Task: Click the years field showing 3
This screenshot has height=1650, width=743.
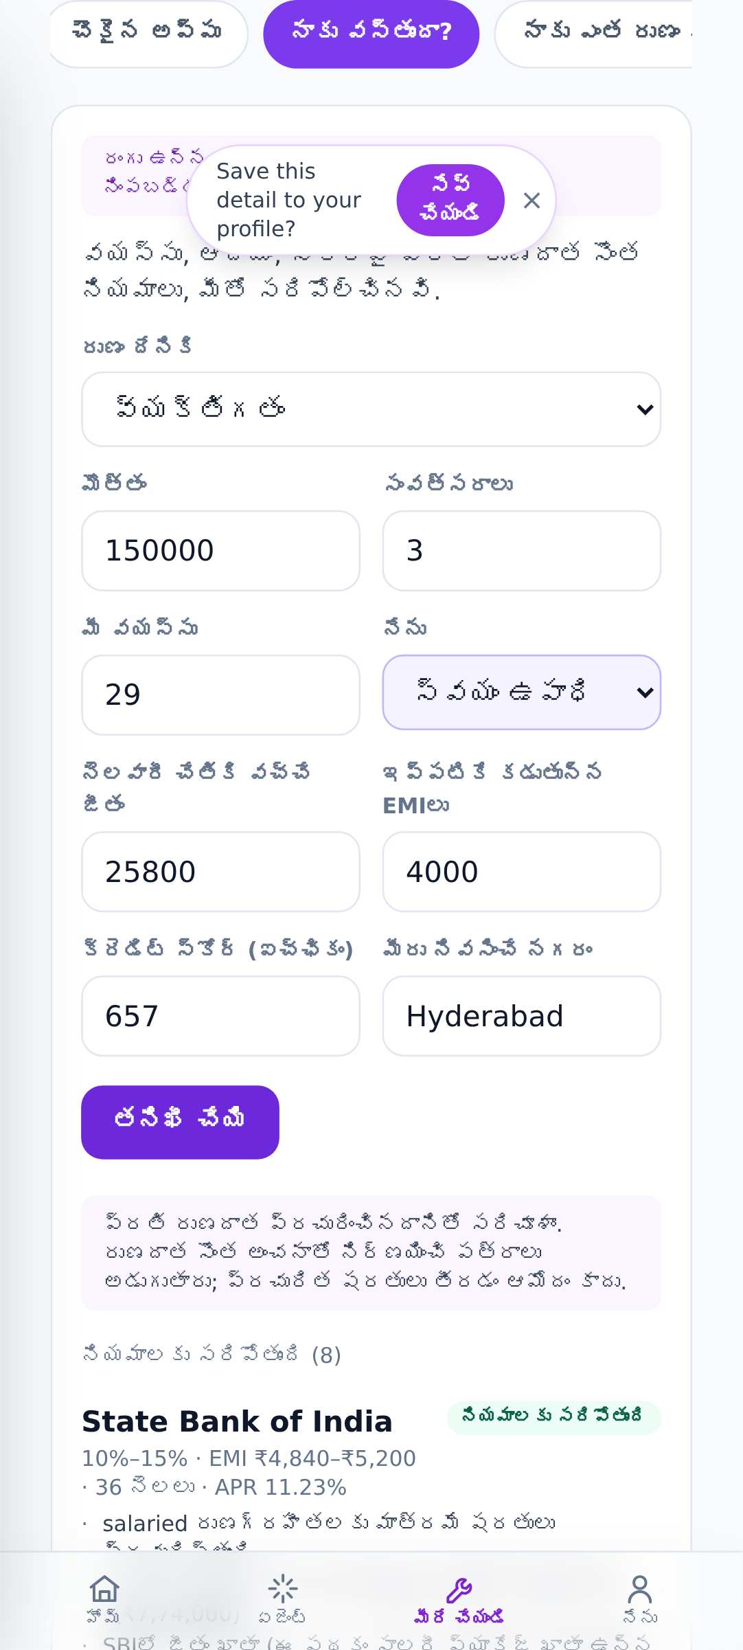Action: (522, 551)
